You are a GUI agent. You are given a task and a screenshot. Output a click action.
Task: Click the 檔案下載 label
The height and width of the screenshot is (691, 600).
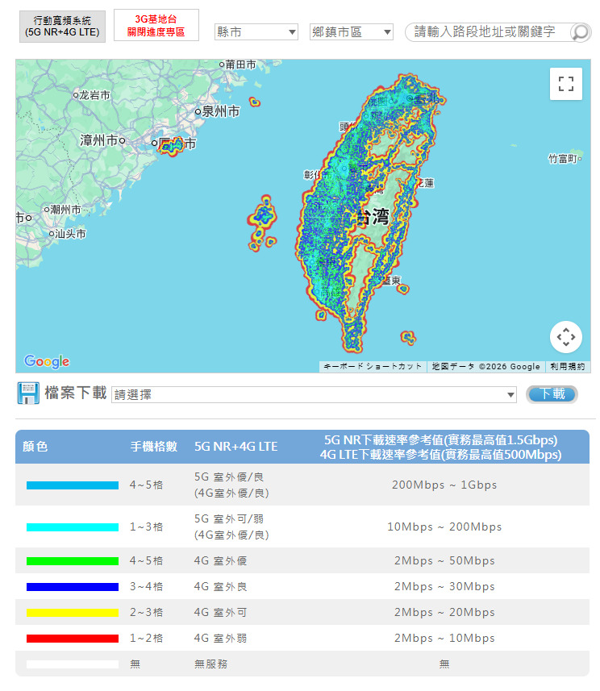click(75, 393)
